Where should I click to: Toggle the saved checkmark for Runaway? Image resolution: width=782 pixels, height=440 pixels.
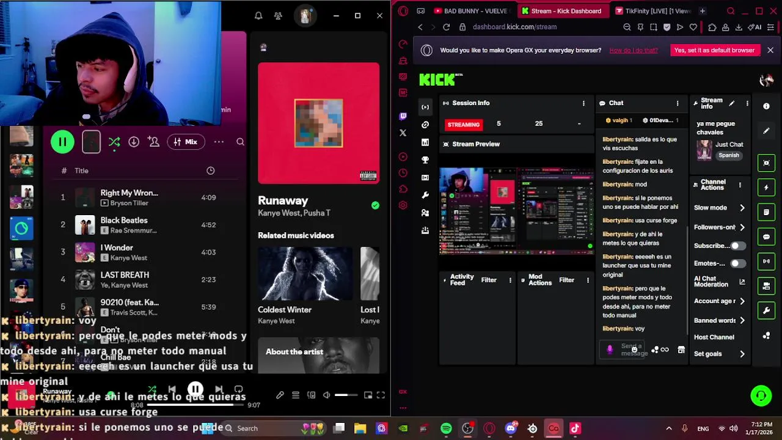[375, 205]
